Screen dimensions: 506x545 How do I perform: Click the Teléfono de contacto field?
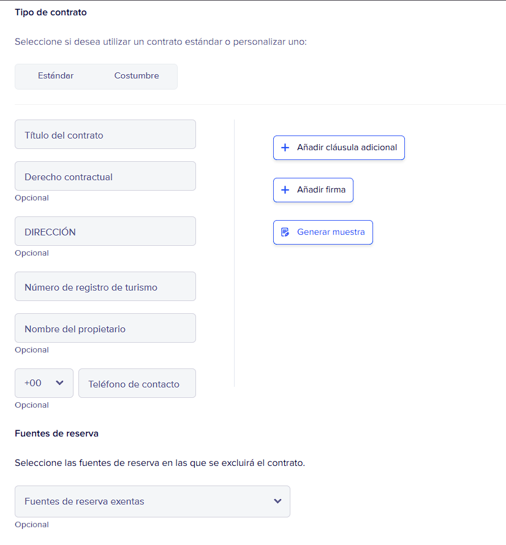pos(137,384)
